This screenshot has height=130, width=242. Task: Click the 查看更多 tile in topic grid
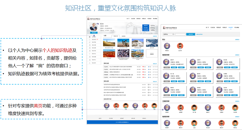151,54
